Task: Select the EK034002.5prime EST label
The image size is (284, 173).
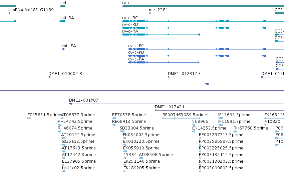Action: 141,135
